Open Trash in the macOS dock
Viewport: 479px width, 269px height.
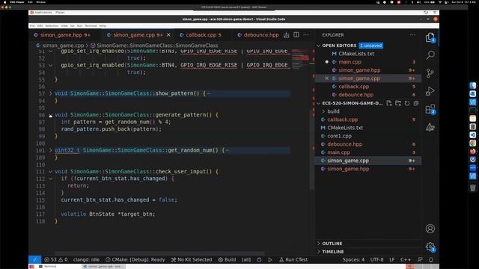[472, 188]
